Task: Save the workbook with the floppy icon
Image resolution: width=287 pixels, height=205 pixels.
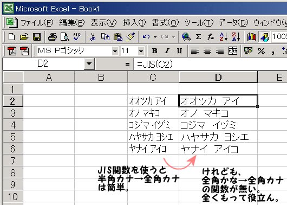Action: coord(37,37)
